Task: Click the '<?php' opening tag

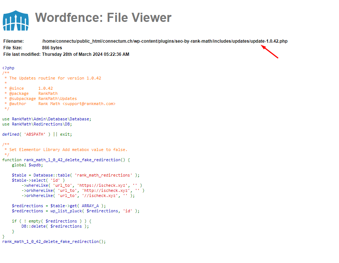Action: click(8, 68)
